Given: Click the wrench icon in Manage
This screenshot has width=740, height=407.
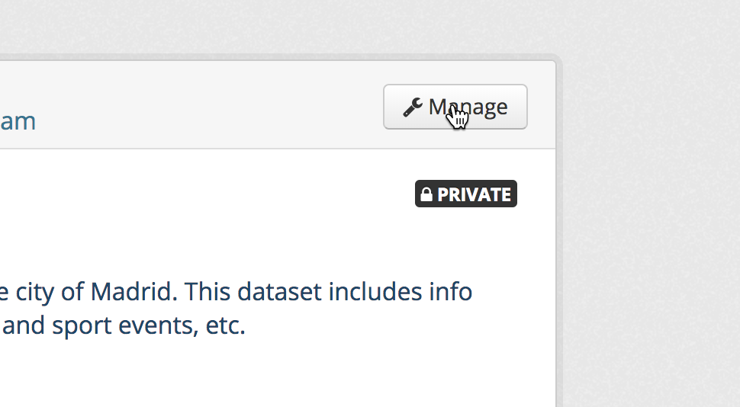Looking at the screenshot, I should (413, 107).
